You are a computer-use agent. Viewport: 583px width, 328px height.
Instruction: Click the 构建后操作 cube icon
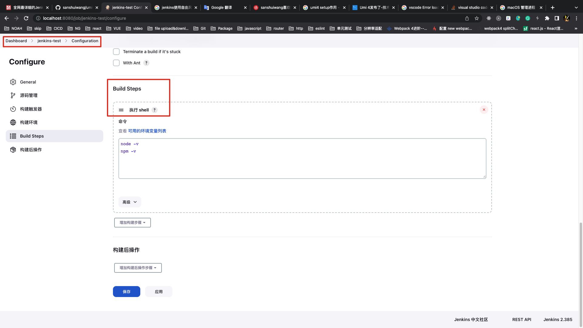click(13, 150)
